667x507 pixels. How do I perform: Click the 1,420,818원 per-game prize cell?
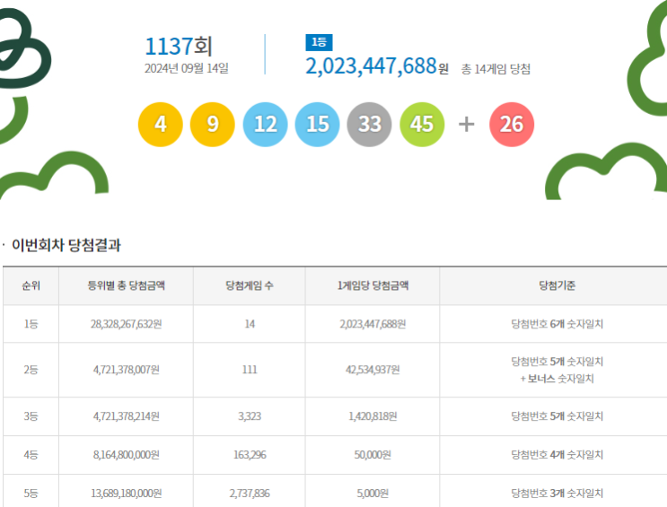[373, 416]
